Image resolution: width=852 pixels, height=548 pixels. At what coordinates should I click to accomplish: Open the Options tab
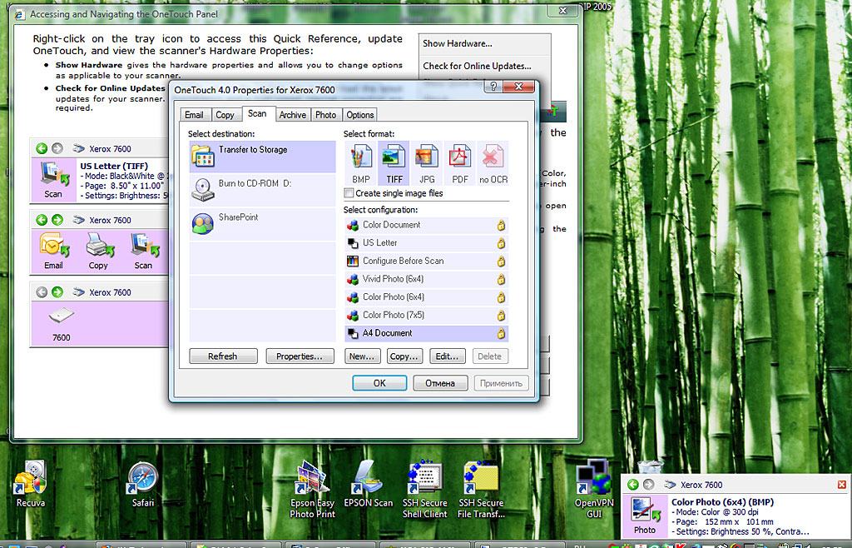[359, 115]
